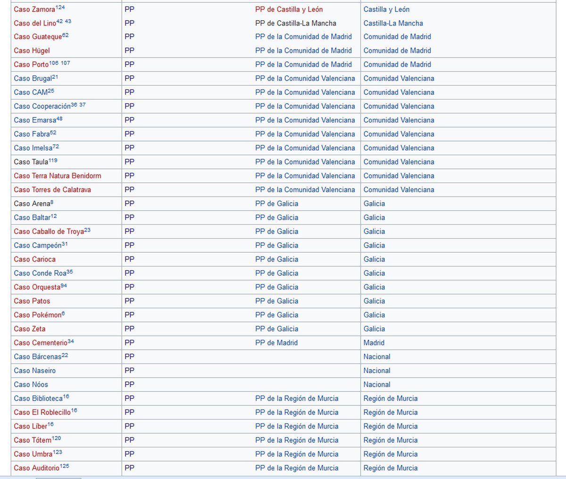Screen dimensions: 566x479
Task: Open footnote 22 next to Caso Bárcenas
Action: click(x=65, y=355)
